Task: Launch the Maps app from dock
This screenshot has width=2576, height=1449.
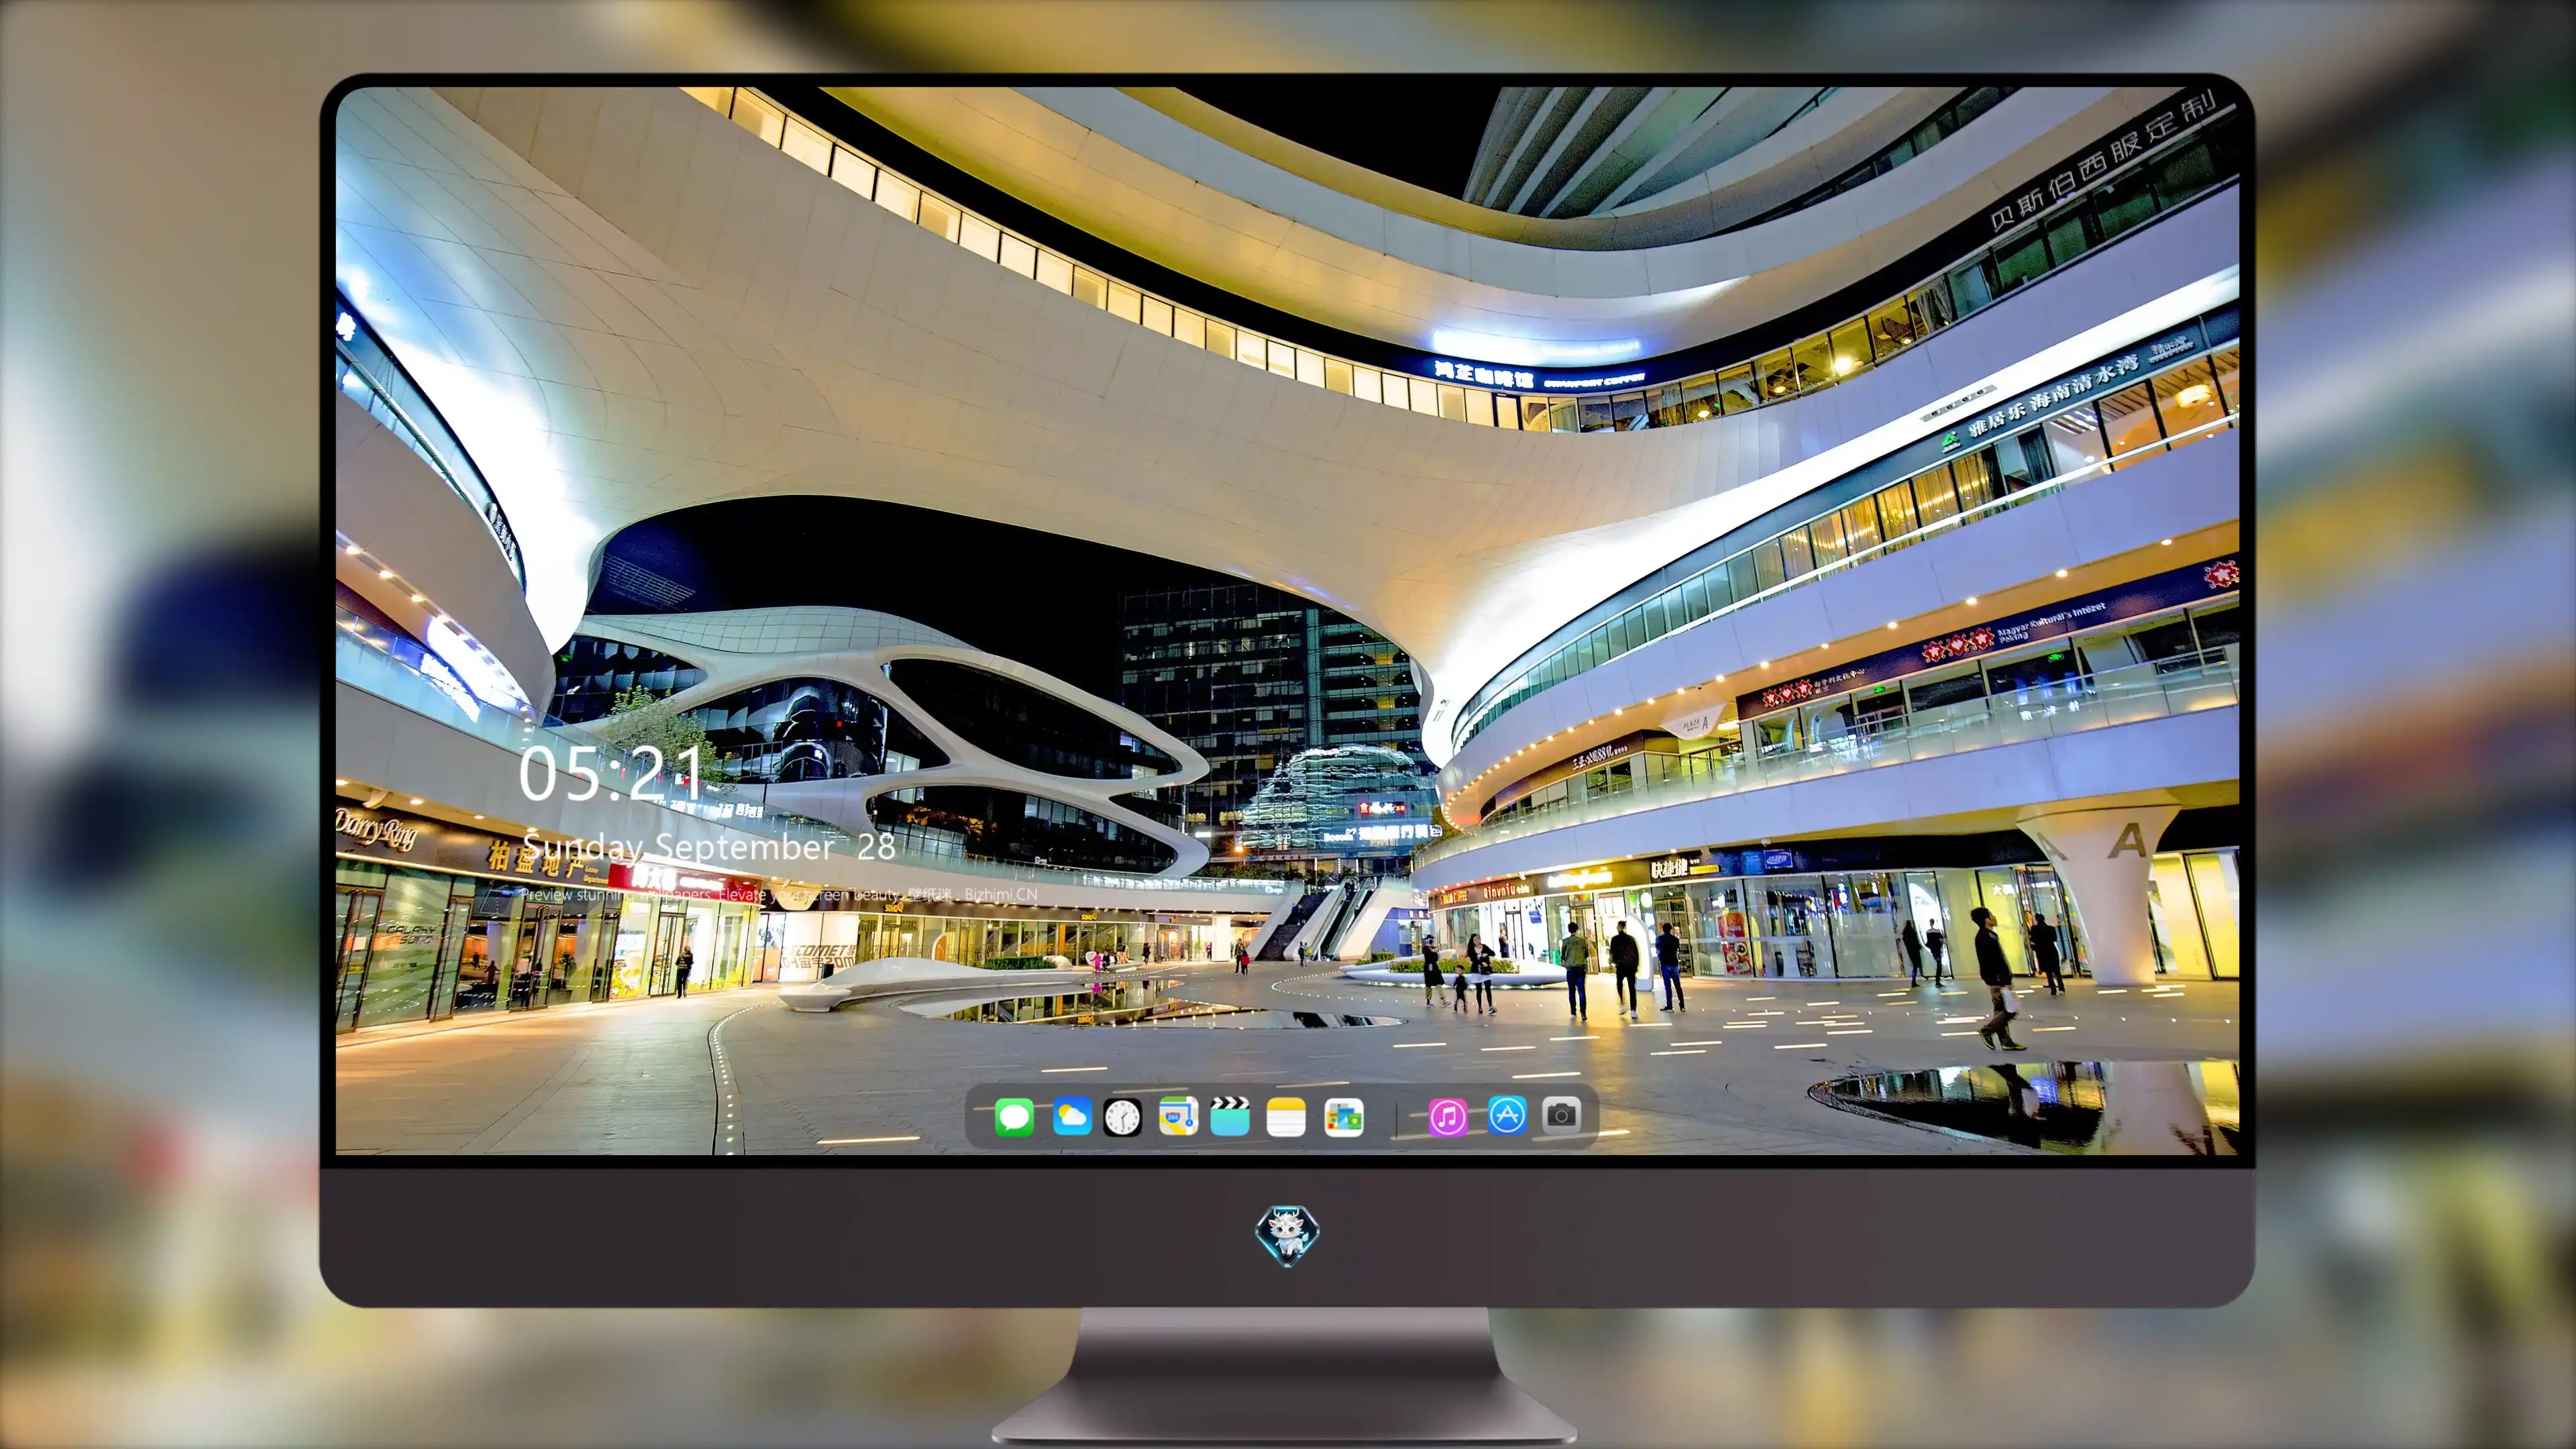Action: click(1178, 1117)
